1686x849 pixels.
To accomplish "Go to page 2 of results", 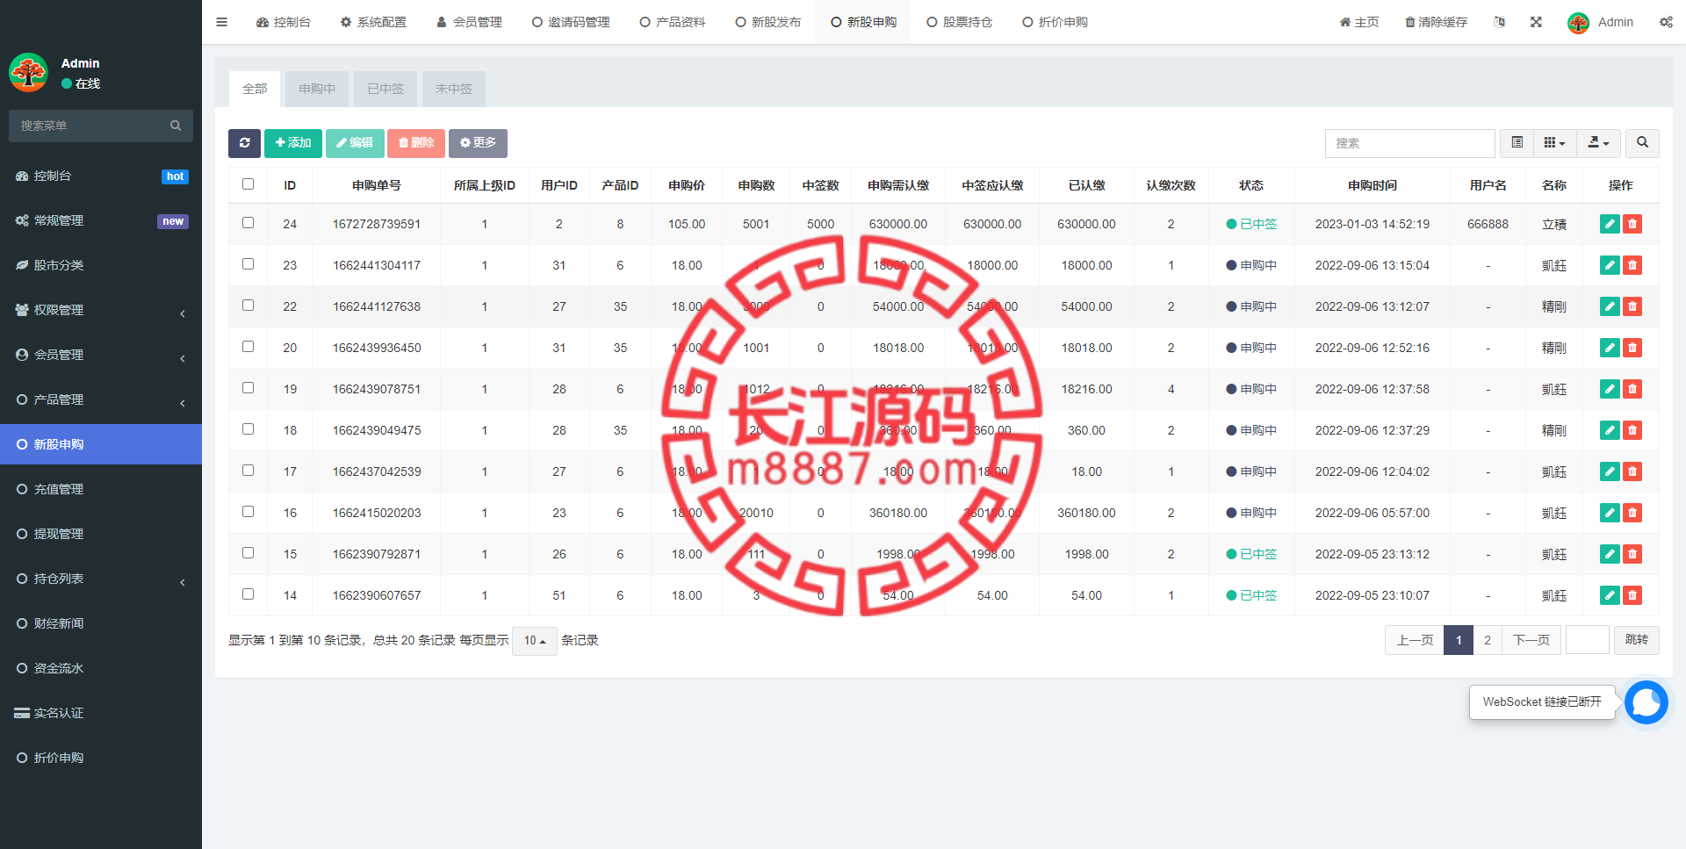I will 1488,640.
